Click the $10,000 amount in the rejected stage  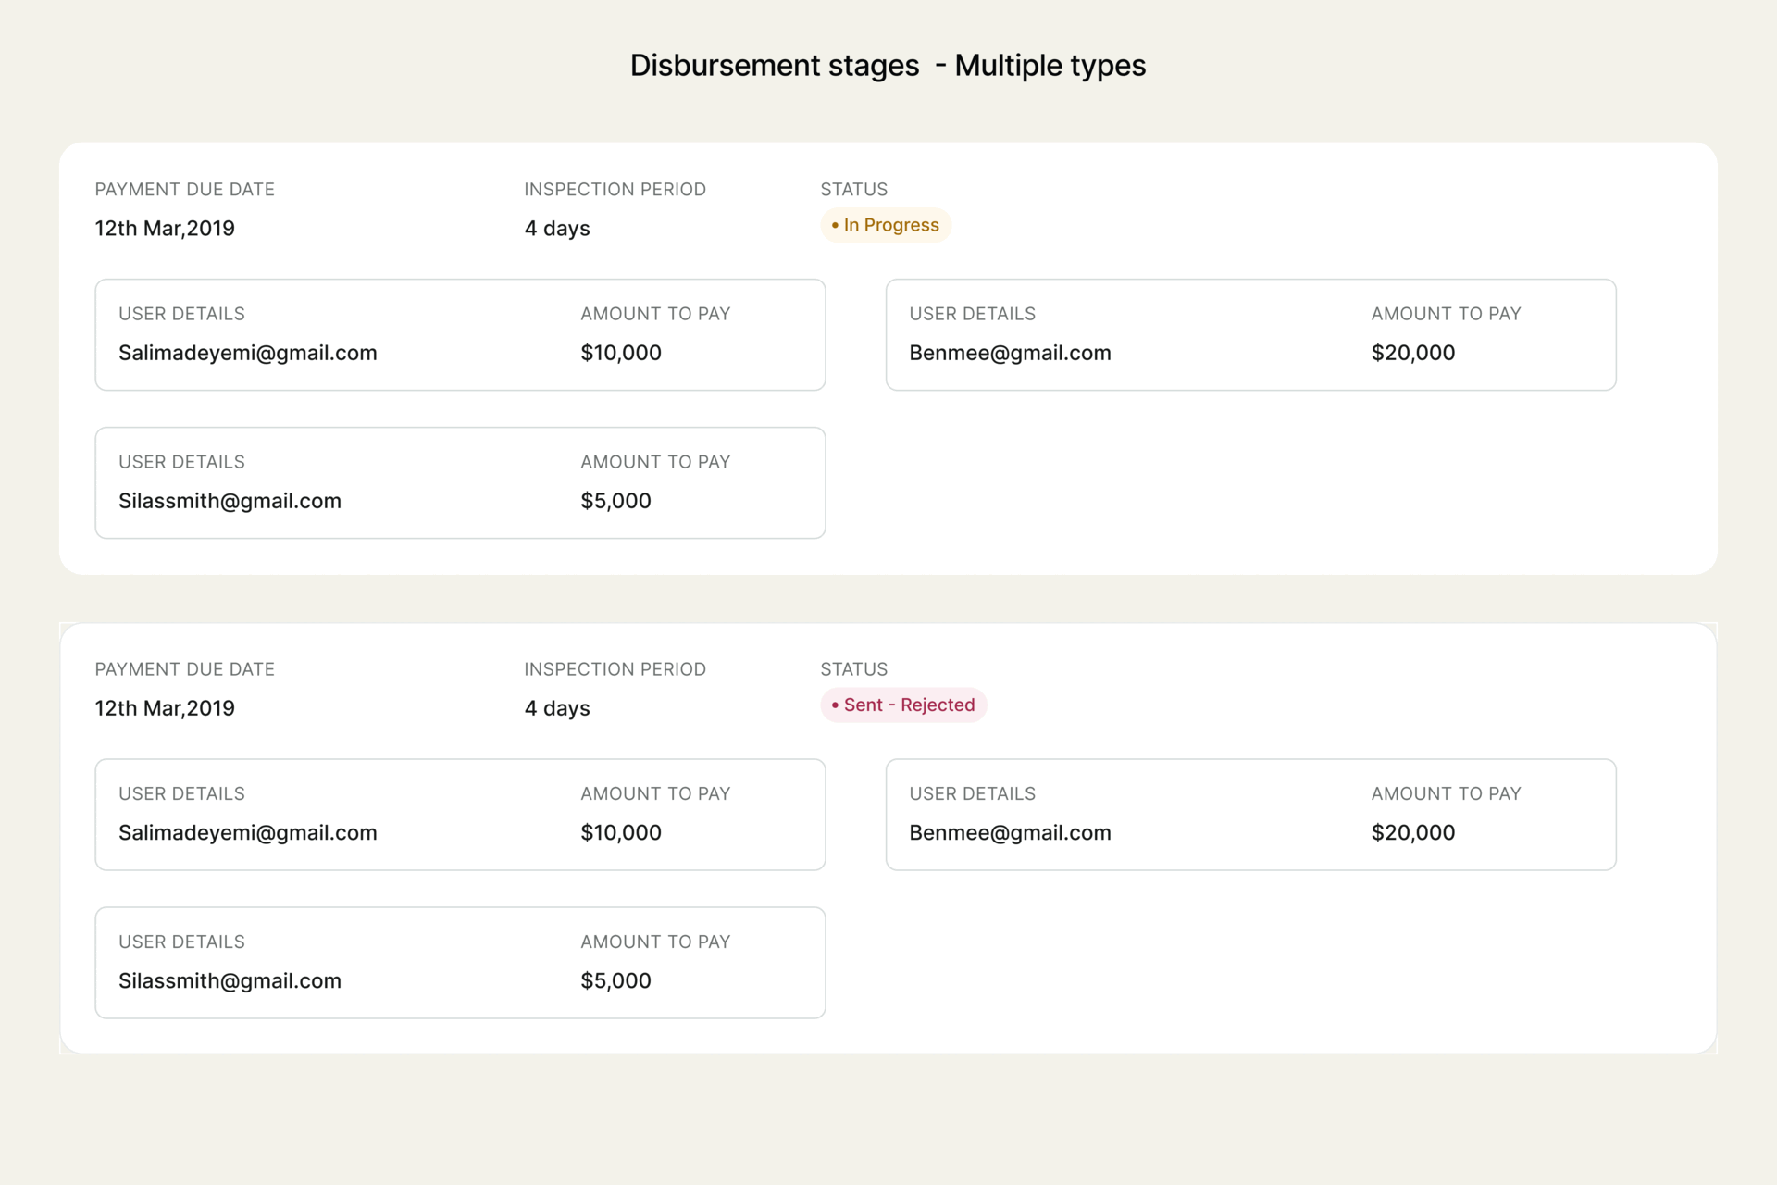coord(621,832)
